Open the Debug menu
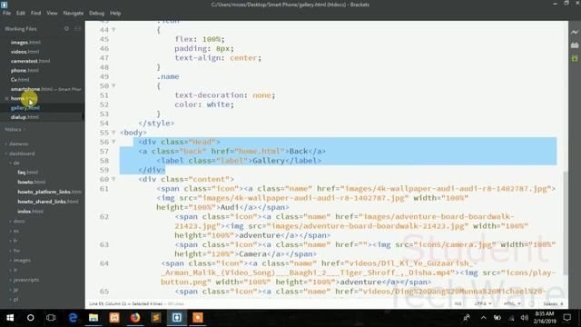 (x=97, y=13)
